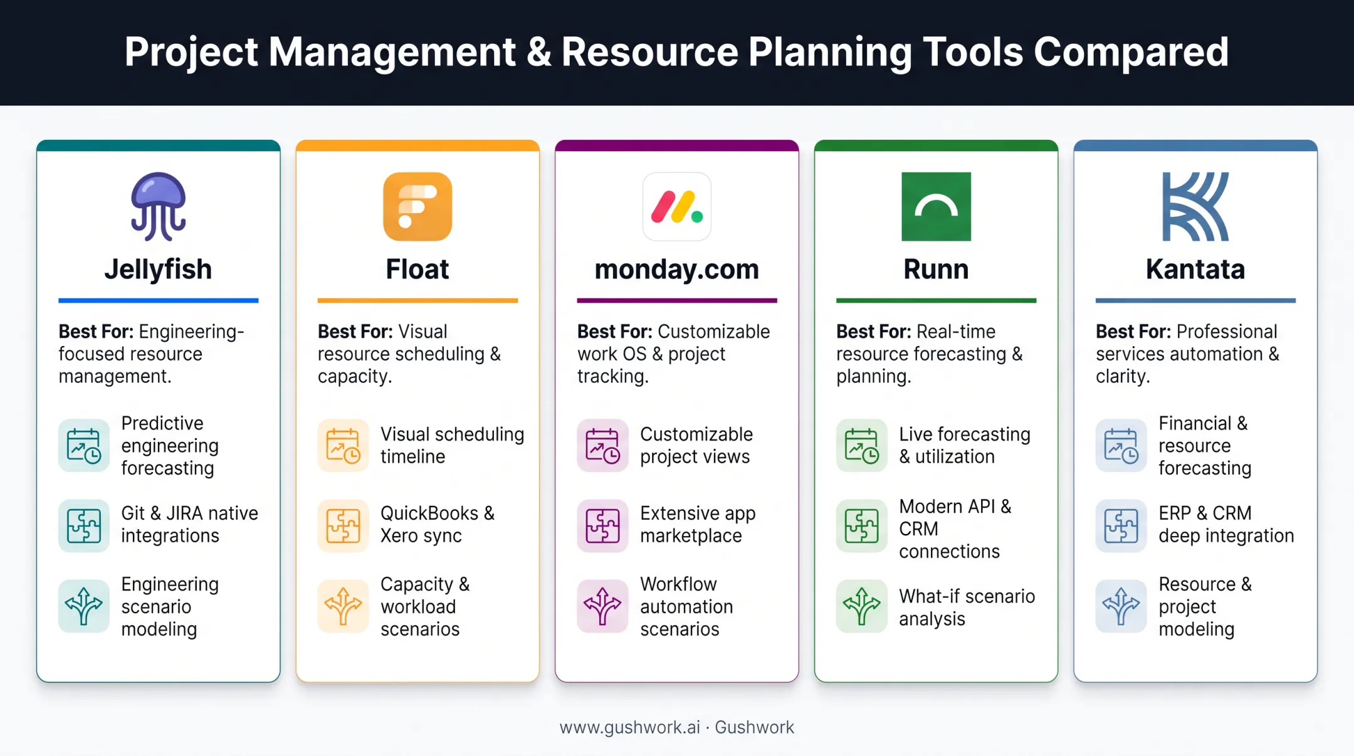Click puzzle icon beside ERP & CRM deep integration
The height and width of the screenshot is (756, 1354).
(x=1121, y=525)
